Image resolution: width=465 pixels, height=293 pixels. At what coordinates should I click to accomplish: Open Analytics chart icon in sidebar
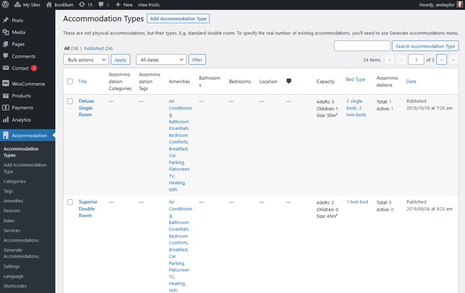[6, 120]
